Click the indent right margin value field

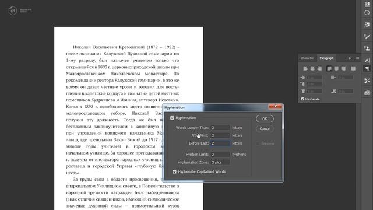click(x=346, y=78)
